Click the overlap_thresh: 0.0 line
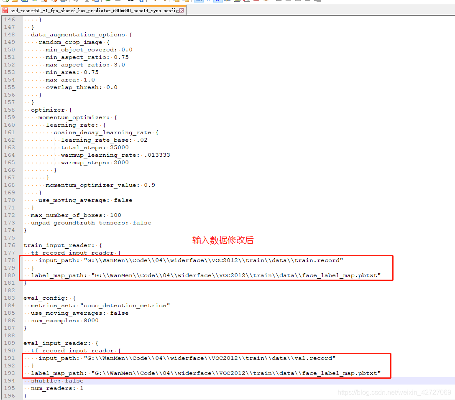The width and height of the screenshot is (455, 400). click(x=82, y=88)
